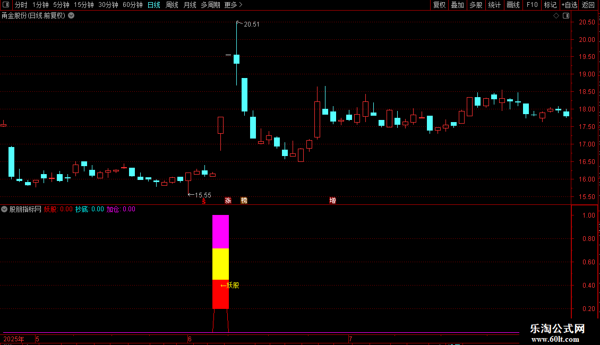This screenshot has height=345, width=600.
Task: Open the 画线 drawing tools
Action: tap(513, 5)
